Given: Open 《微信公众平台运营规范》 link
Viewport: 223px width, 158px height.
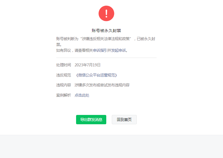Looking at the screenshot, I should pos(97,75).
